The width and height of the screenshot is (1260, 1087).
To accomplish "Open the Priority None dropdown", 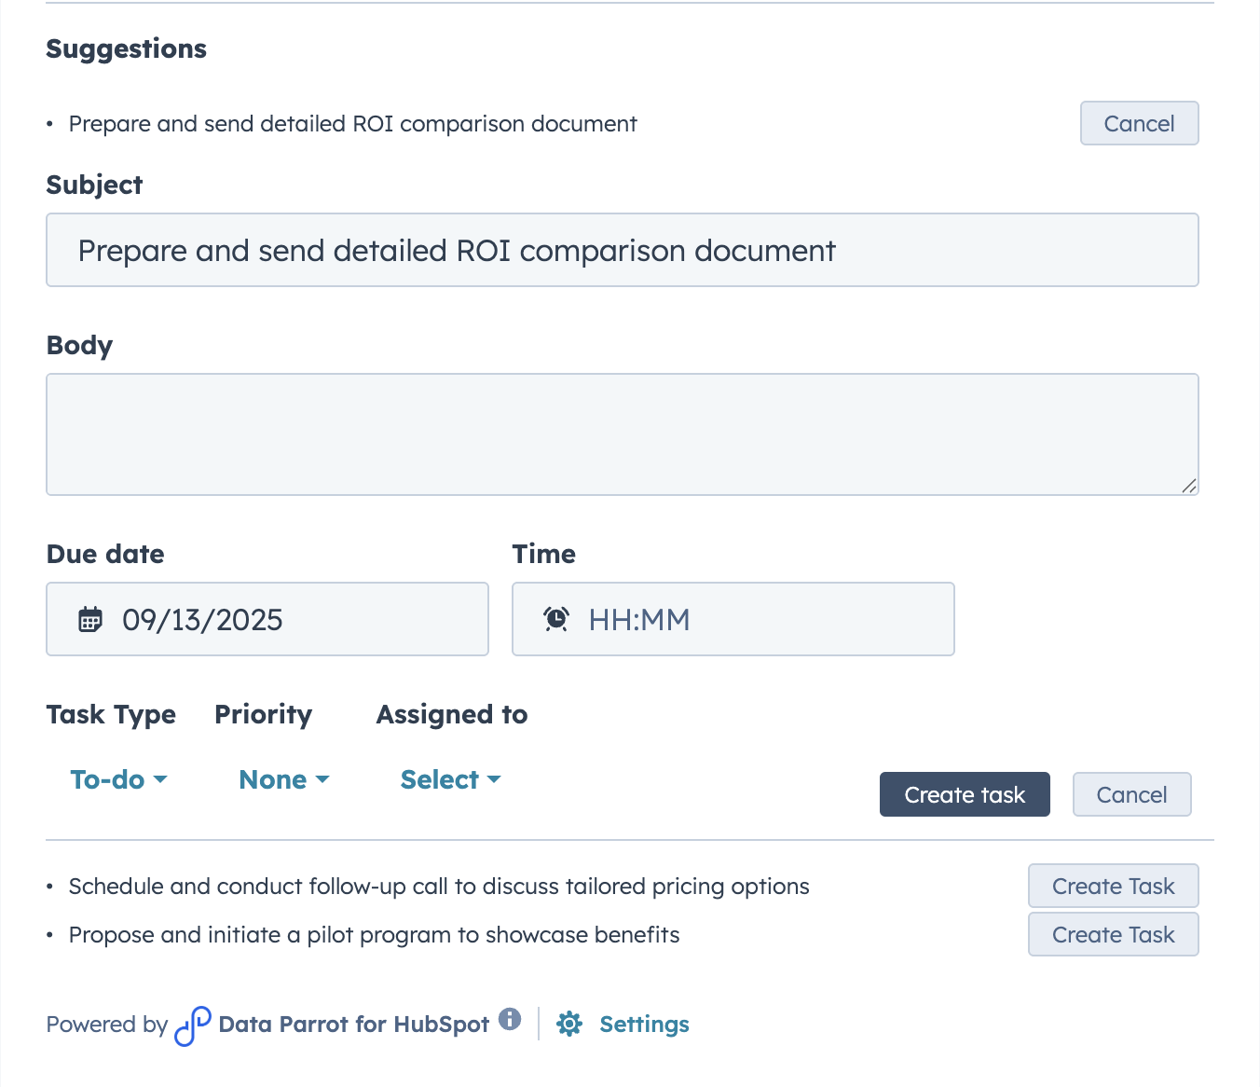I will [x=284, y=779].
